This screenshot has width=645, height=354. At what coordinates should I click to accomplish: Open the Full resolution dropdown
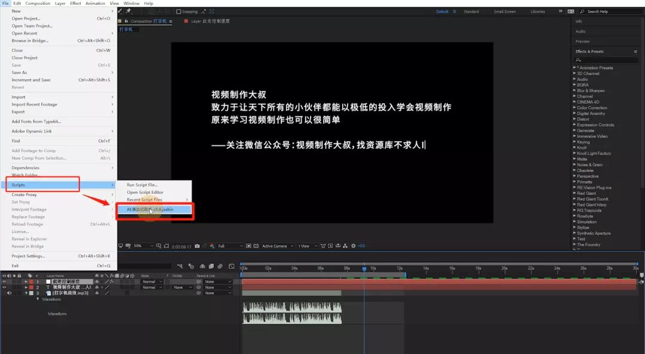point(230,246)
